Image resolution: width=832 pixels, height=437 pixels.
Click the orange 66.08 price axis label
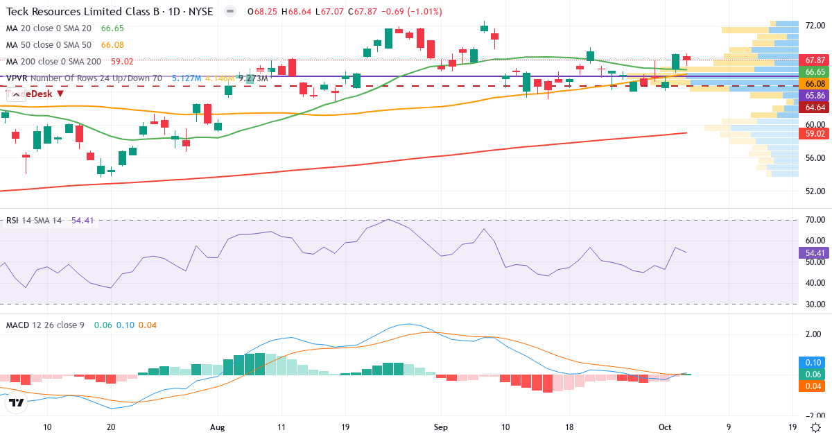click(x=815, y=83)
